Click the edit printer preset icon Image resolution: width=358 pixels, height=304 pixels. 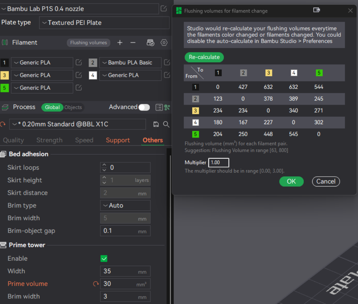[x=164, y=8]
